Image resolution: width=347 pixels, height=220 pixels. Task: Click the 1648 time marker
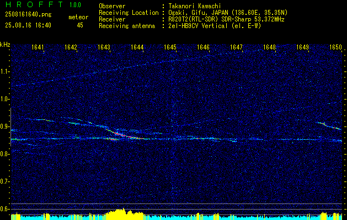270,47
